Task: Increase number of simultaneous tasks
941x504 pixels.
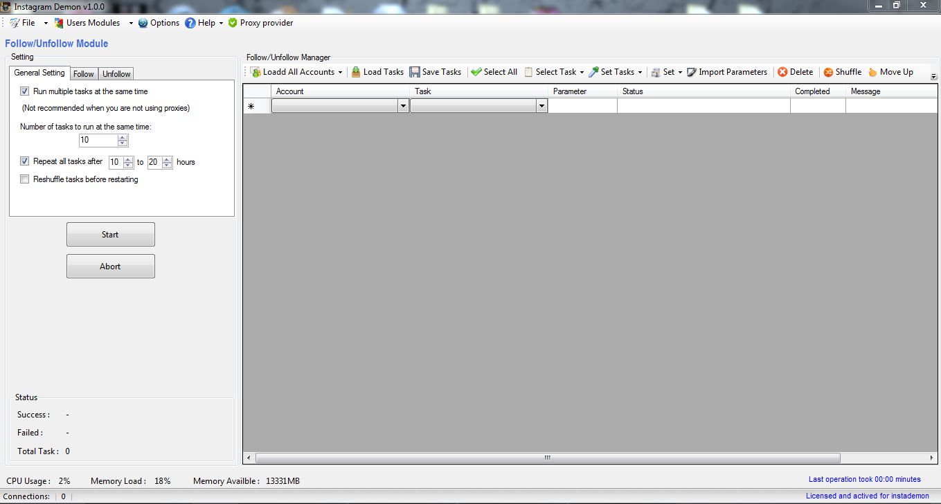Action: click(x=123, y=137)
